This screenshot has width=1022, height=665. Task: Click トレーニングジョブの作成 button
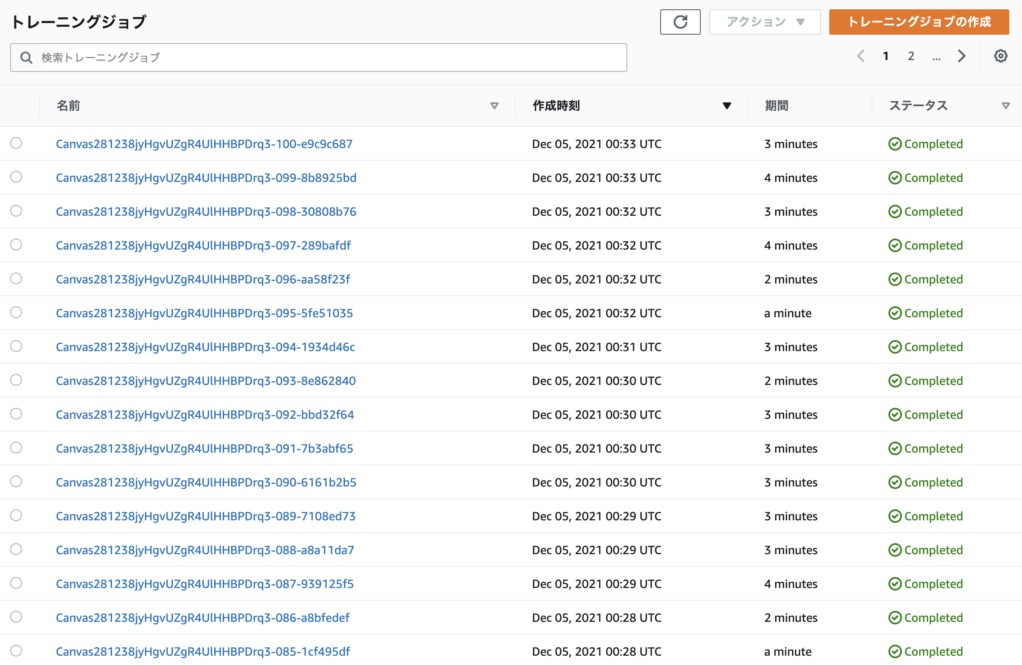919,22
